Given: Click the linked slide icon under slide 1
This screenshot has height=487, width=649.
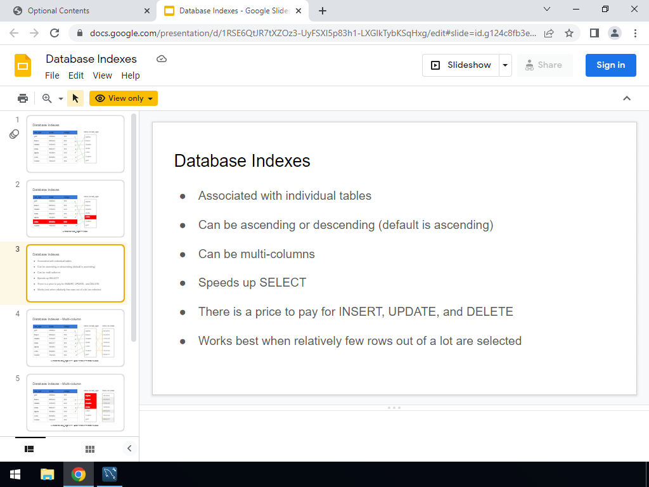Looking at the screenshot, I should [14, 134].
